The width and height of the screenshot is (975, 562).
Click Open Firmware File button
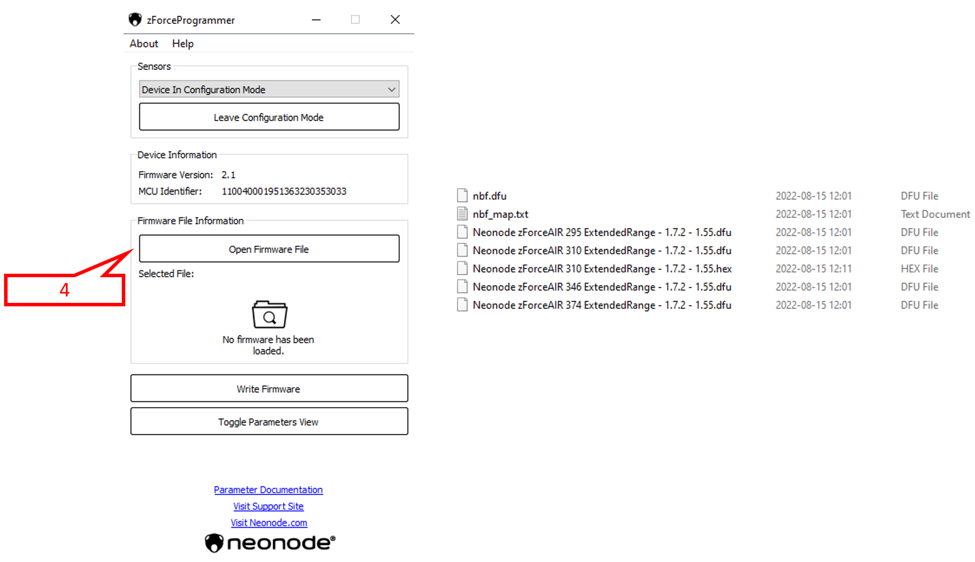click(269, 249)
